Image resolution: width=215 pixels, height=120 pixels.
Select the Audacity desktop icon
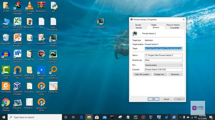(x=6, y=55)
